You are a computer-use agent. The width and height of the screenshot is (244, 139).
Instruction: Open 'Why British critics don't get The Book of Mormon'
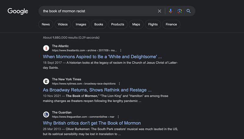click(92, 123)
